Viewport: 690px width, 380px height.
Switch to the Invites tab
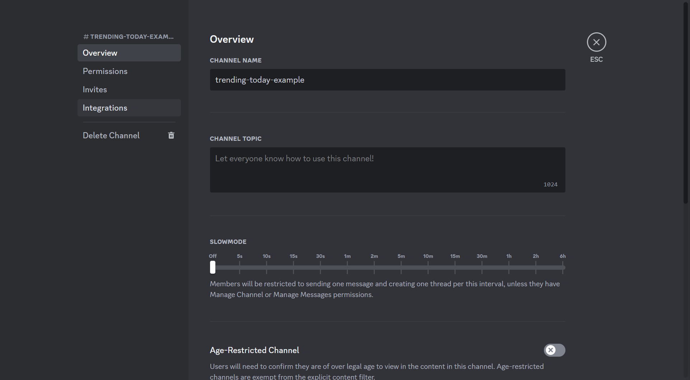[x=129, y=89]
